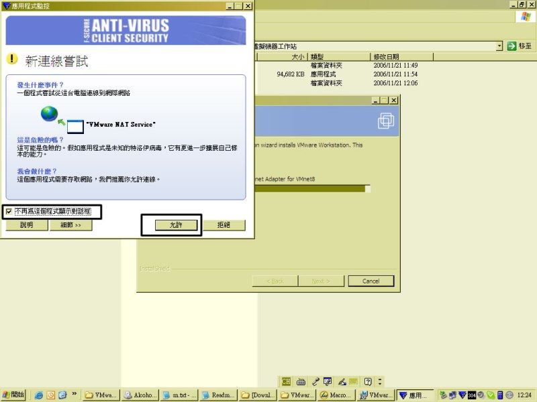Switch to [Downl... taskbar button
The image size is (537, 402).
coord(258,395)
